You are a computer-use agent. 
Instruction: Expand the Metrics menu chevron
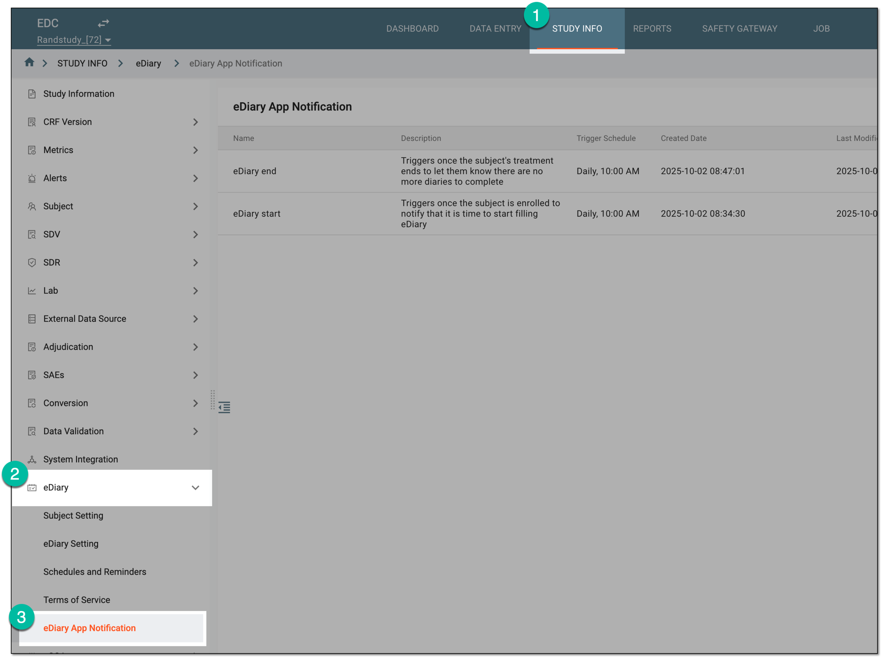[x=195, y=151]
